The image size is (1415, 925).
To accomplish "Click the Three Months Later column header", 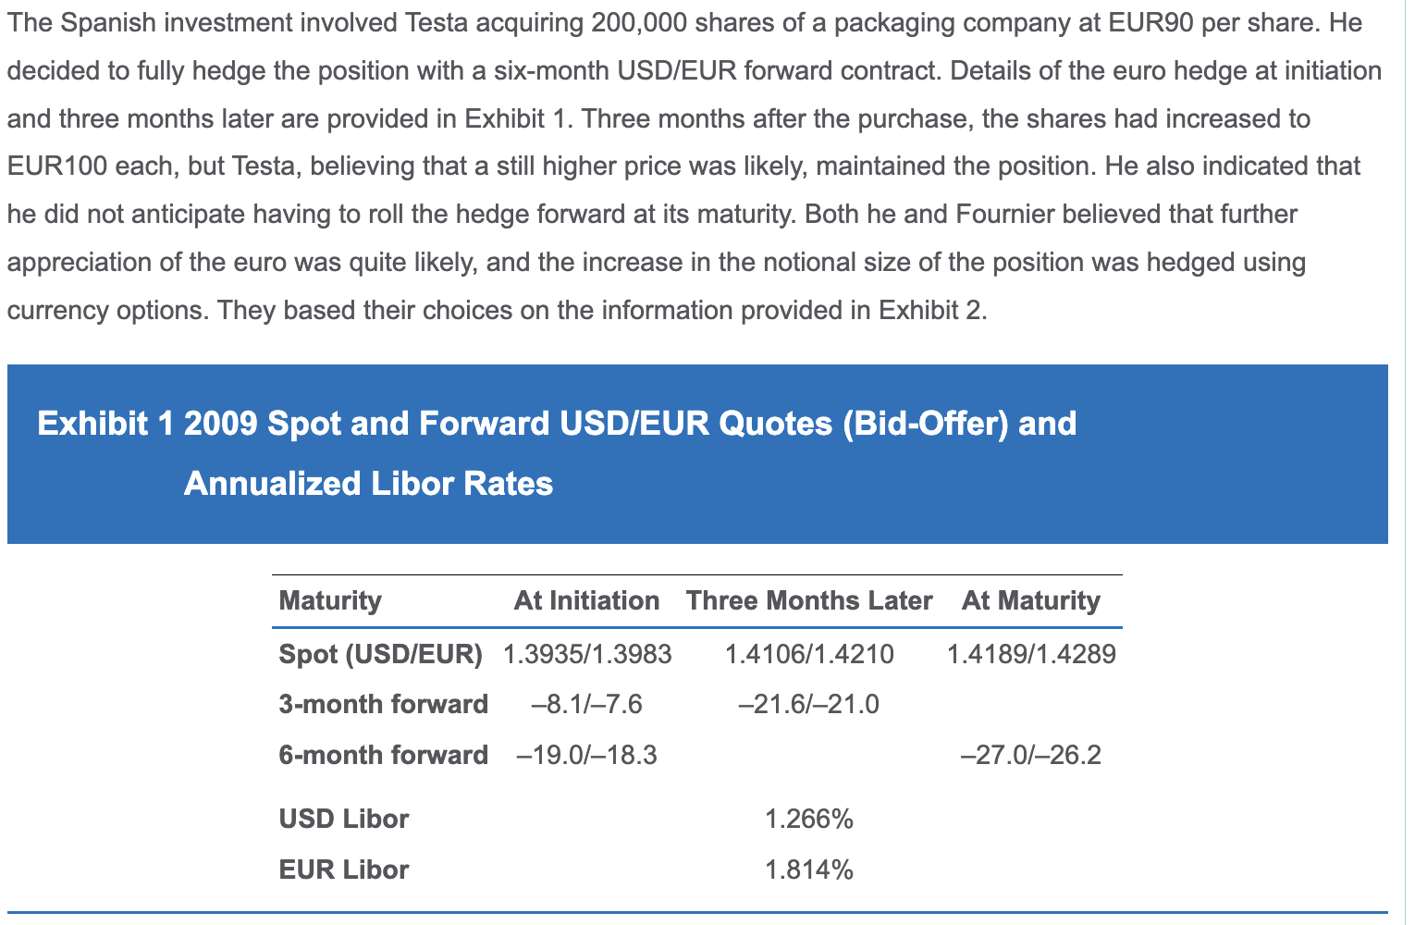I will pos(809,601).
